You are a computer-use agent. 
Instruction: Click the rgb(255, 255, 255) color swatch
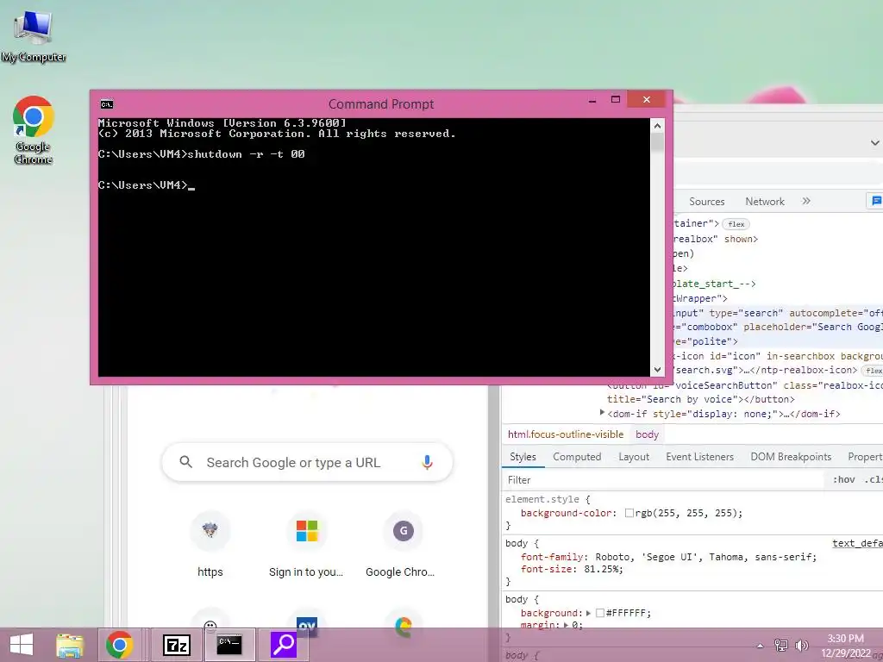[629, 513]
